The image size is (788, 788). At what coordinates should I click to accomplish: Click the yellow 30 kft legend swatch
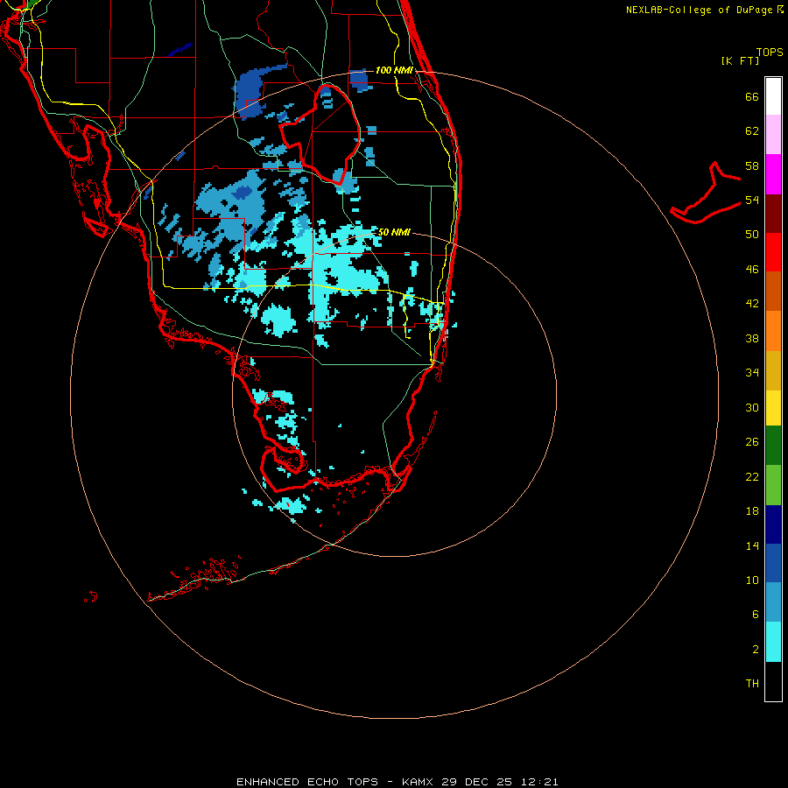(773, 408)
